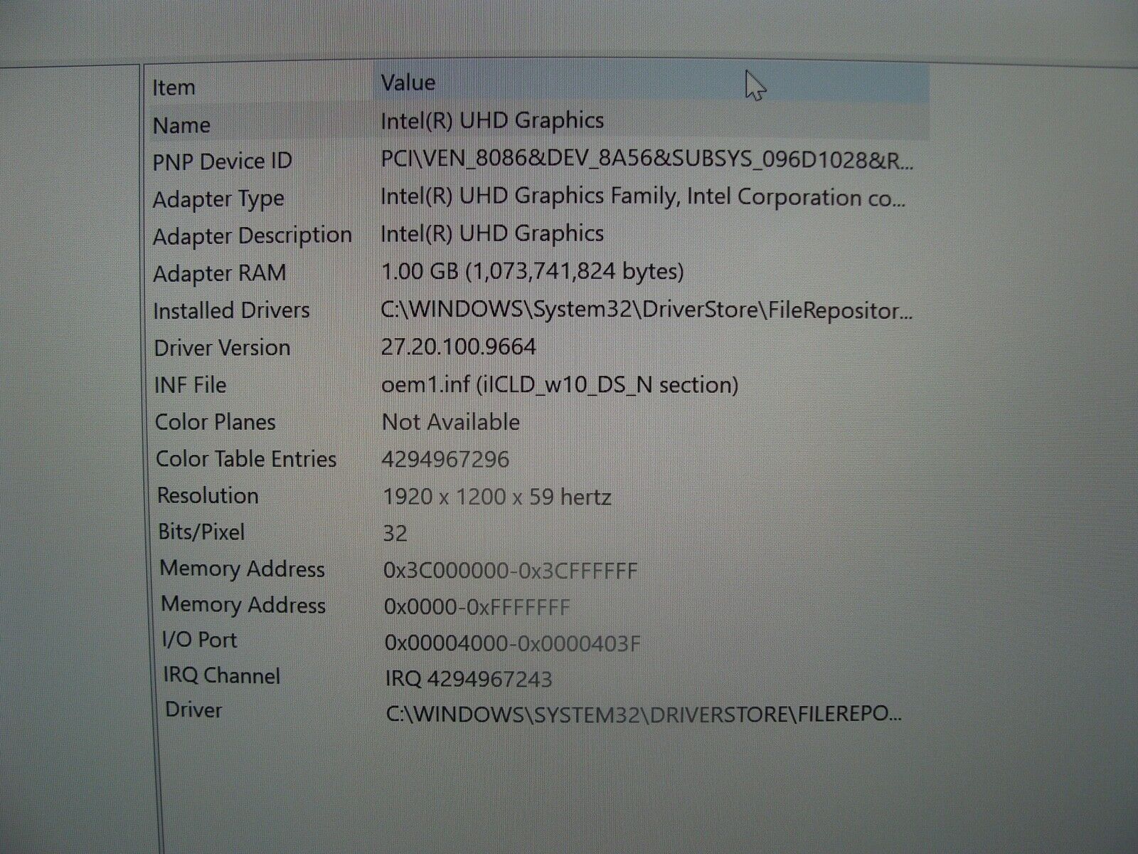Image resolution: width=1138 pixels, height=854 pixels.
Task: Click the 1920 x 1200 x 59 hertz value
Action: (x=497, y=497)
